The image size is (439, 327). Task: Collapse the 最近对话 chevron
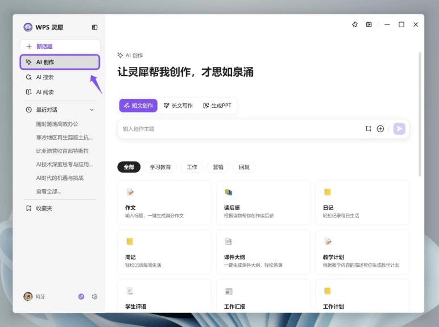pyautogui.click(x=92, y=110)
